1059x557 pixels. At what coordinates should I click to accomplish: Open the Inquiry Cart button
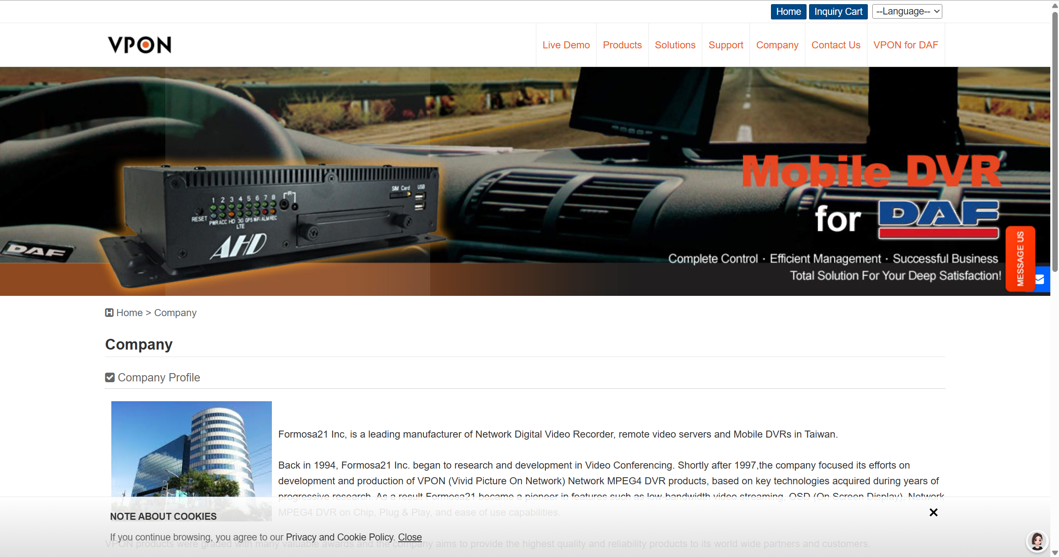838,12
